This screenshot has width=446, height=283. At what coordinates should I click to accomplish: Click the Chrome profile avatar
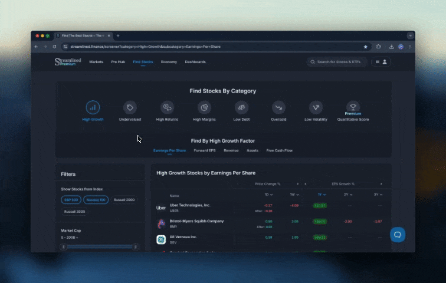click(x=401, y=47)
